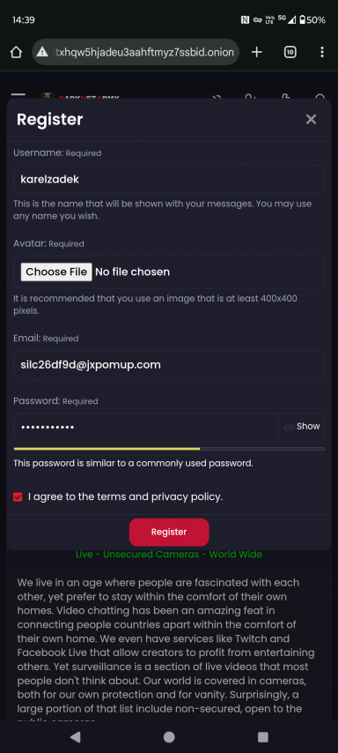
Task: Focus the Email field with jxpomup.com address
Action: 169,365
